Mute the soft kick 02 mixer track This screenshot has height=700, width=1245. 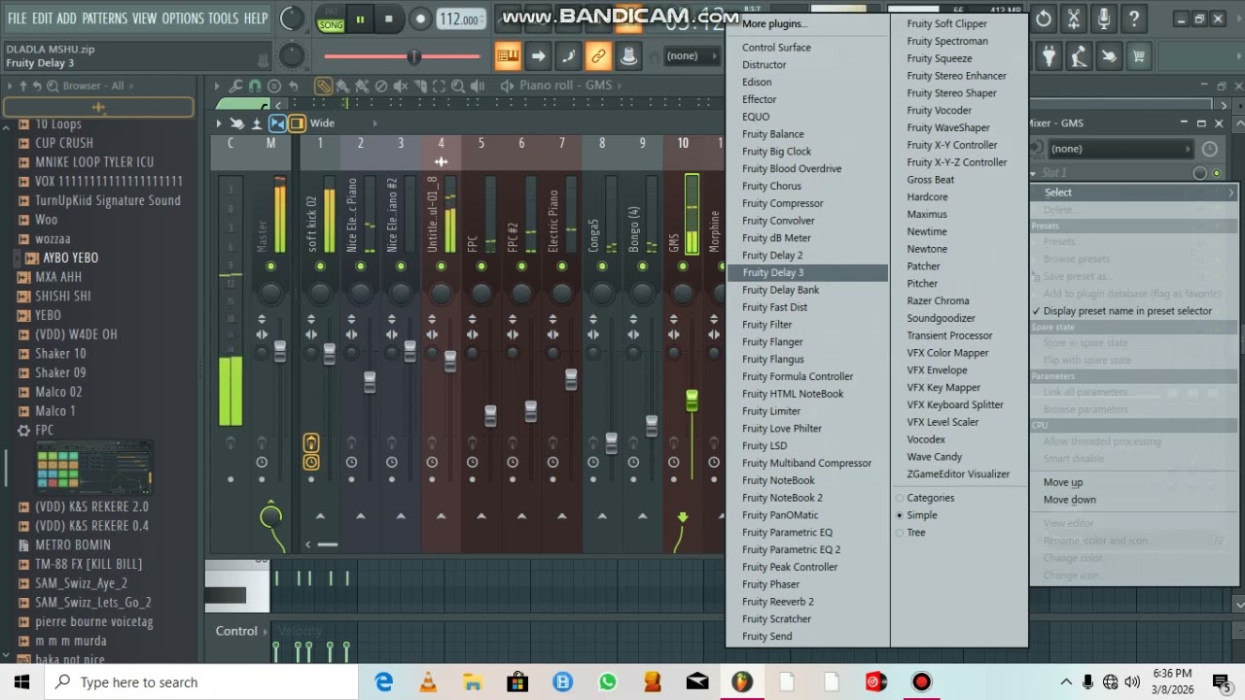pos(311,266)
